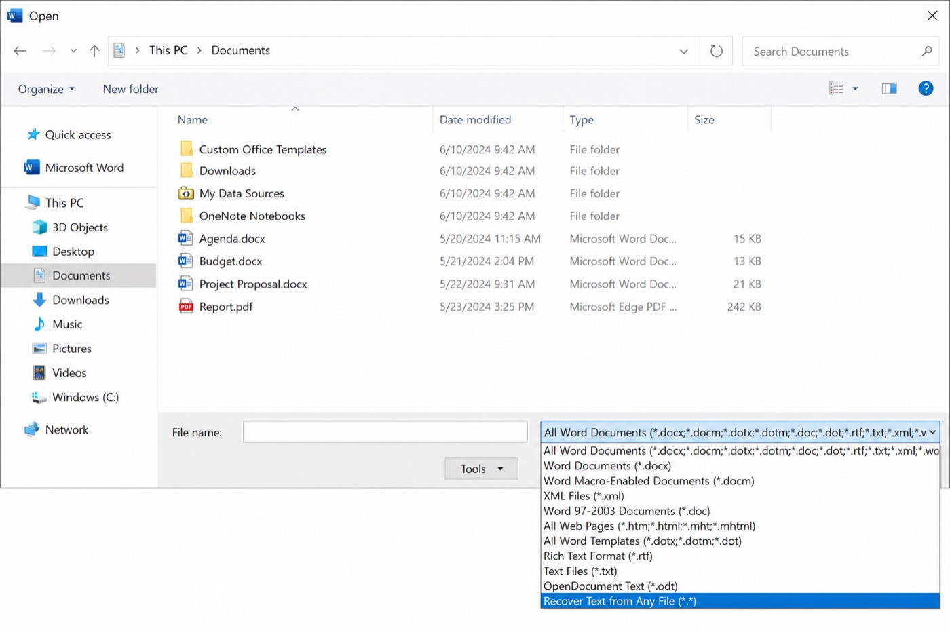950x633 pixels.
Task: Click the PDF icon beside Report.pdf
Action: [x=186, y=306]
